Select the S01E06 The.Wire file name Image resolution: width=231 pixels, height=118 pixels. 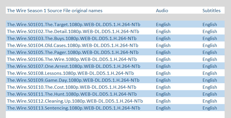[x=72, y=59]
